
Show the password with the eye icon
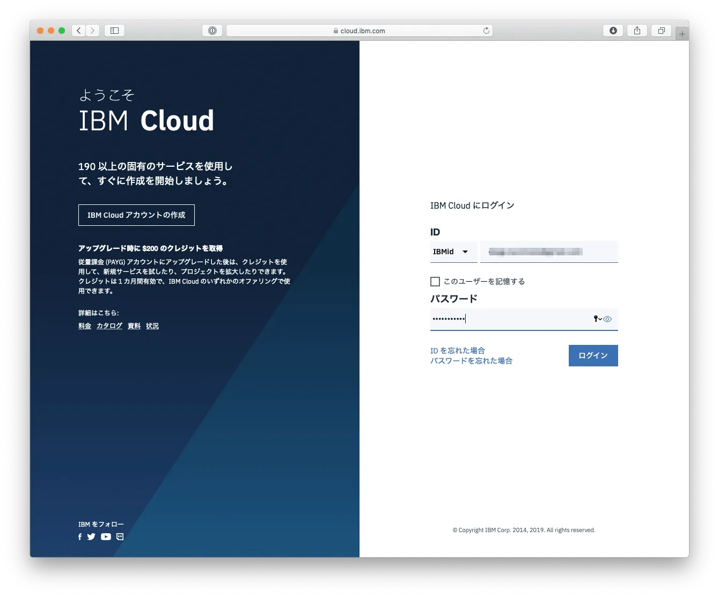(607, 319)
